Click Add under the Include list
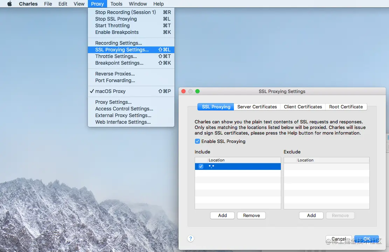389x252 pixels. 222,216
